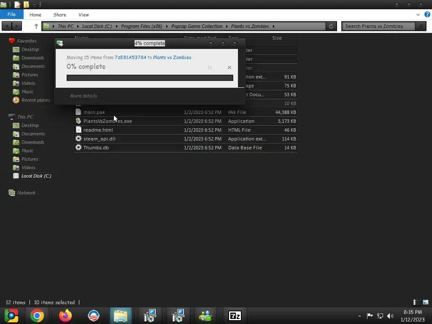Select This PC in the address bar
Image resolution: width=432 pixels, height=324 pixels.
(65, 26)
